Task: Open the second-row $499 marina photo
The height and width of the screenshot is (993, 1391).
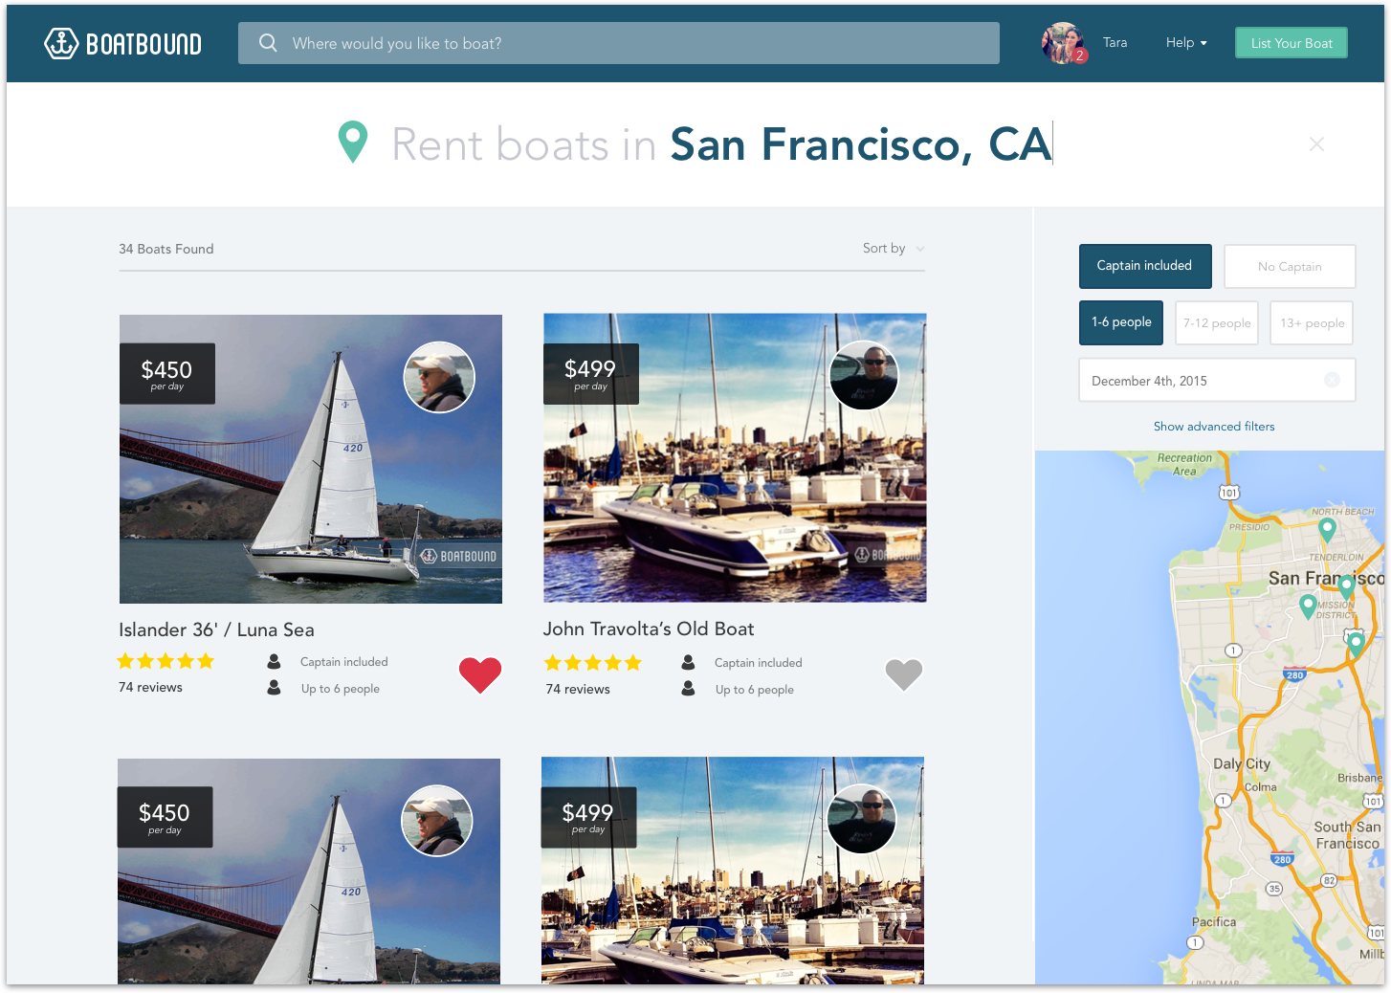Action: tap(733, 871)
